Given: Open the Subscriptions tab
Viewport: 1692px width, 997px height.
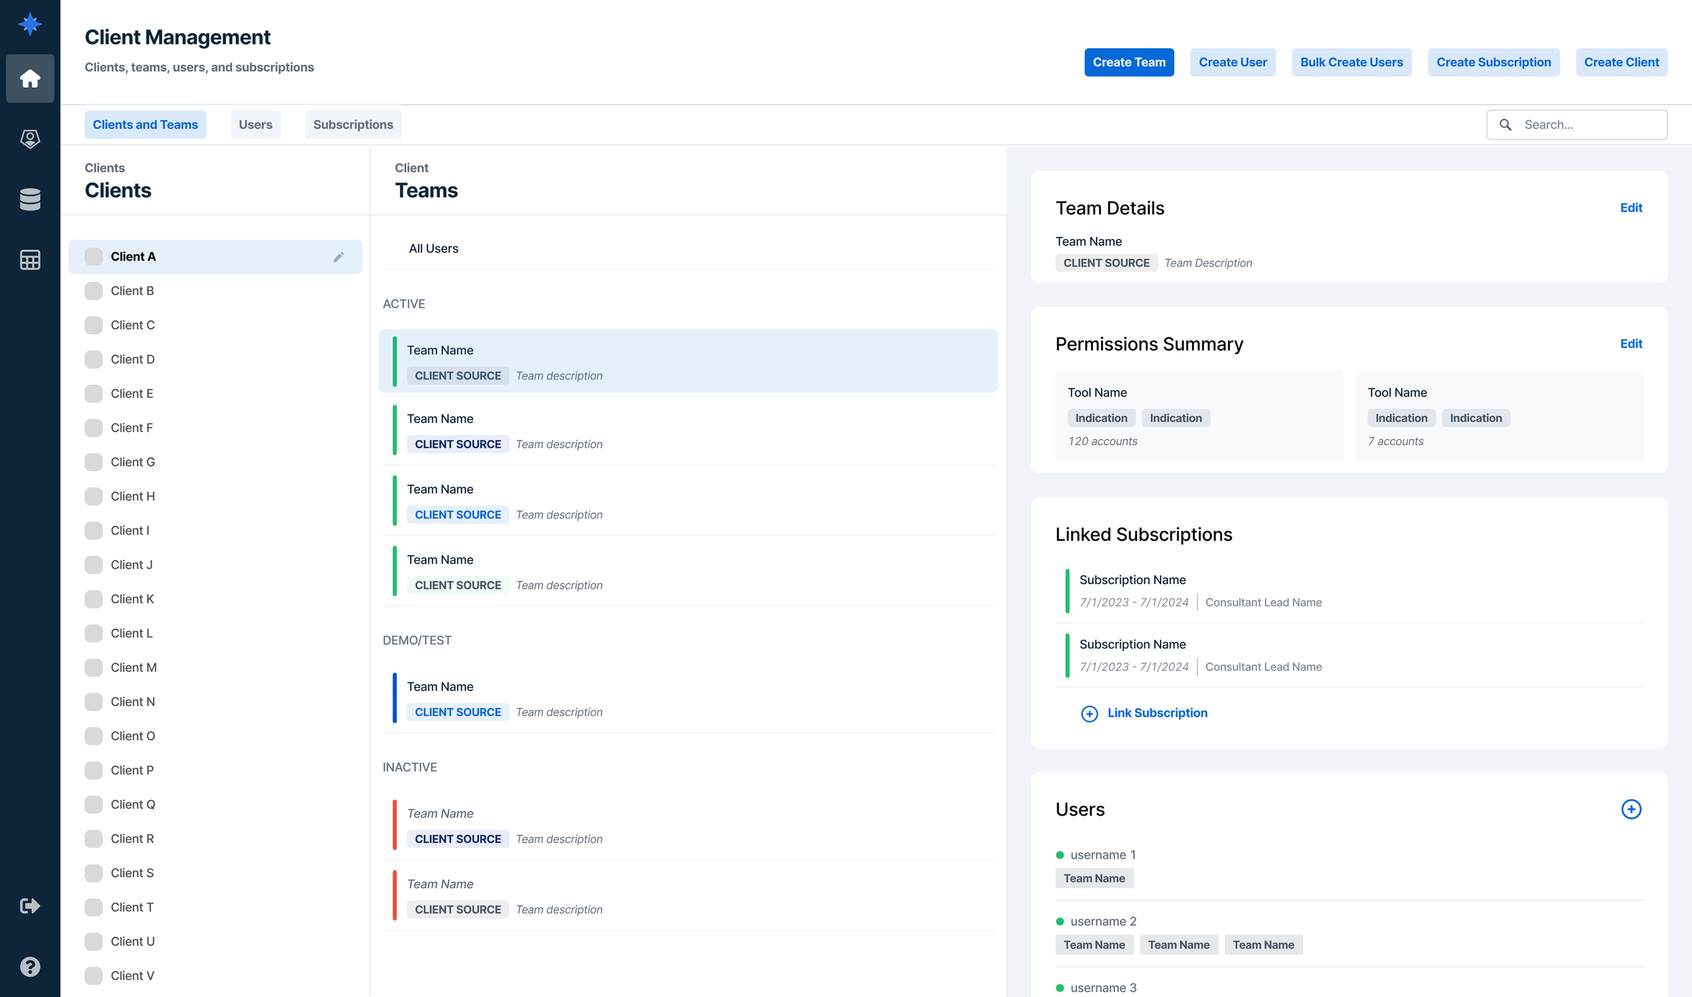Looking at the screenshot, I should point(353,125).
